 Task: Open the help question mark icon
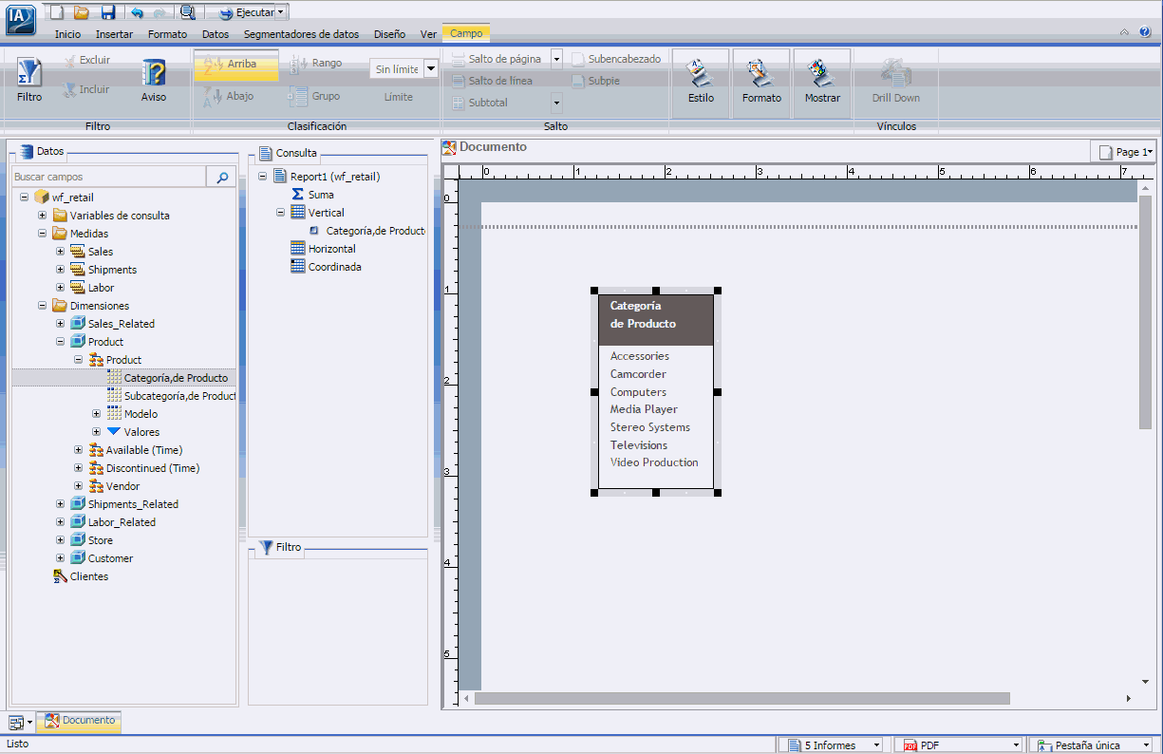1145,32
